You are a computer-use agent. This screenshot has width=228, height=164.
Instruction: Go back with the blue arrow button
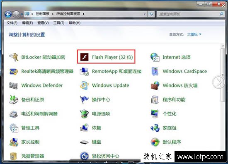pos(8,14)
